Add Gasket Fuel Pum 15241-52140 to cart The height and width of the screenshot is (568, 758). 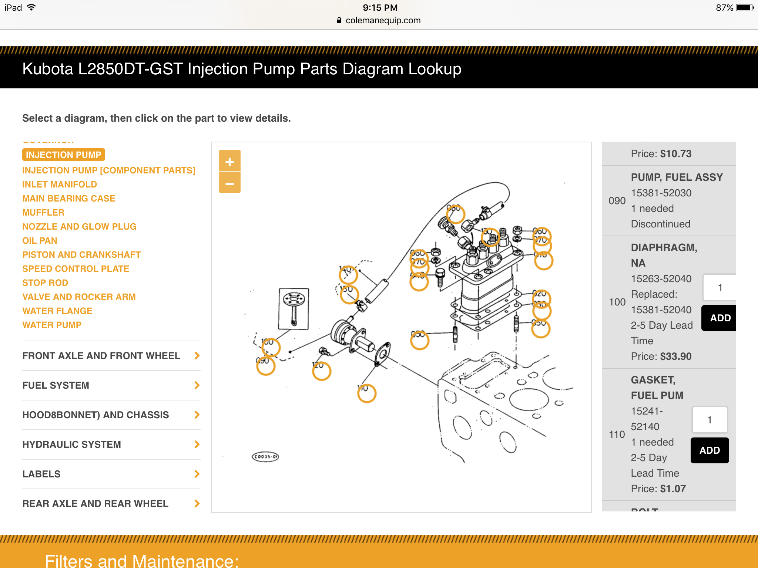point(710,450)
